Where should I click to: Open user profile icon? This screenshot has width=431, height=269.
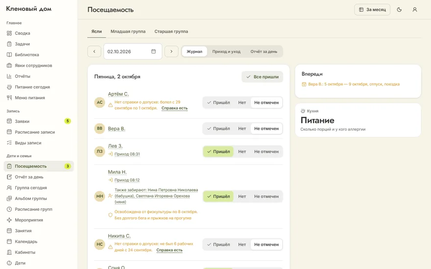click(x=414, y=10)
